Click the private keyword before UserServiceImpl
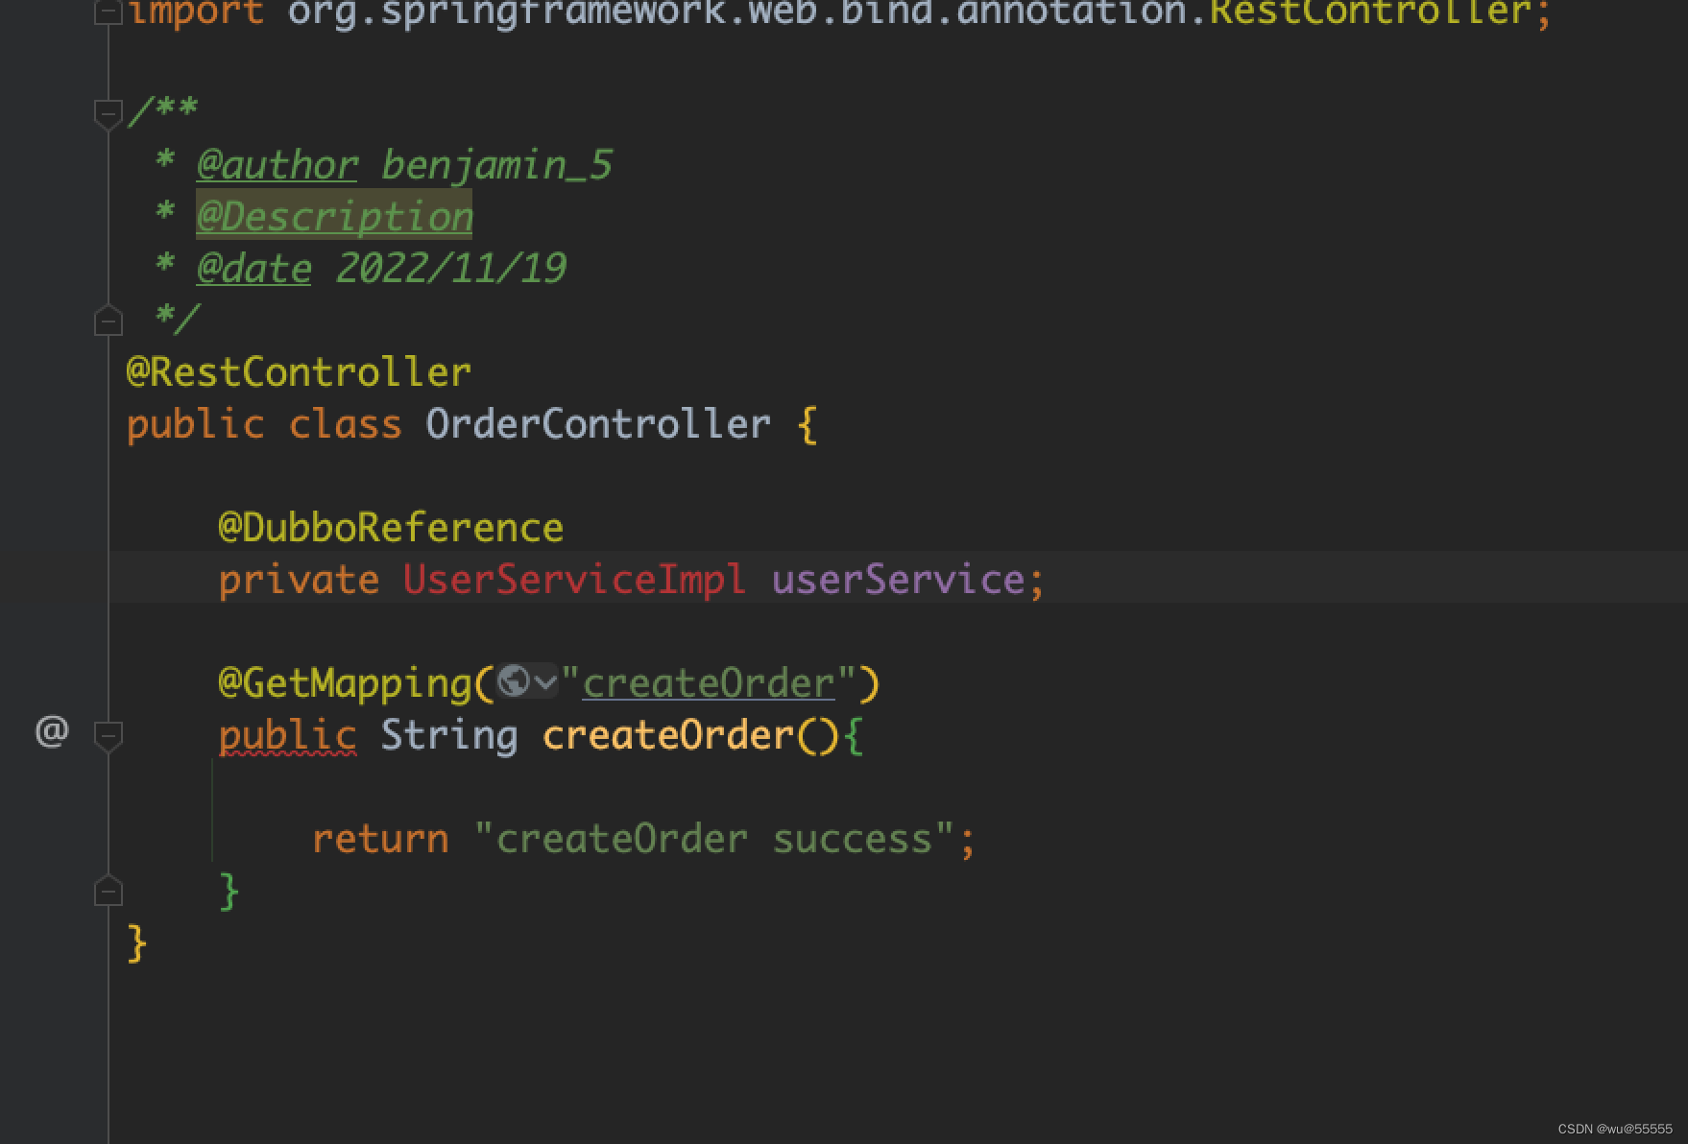This screenshot has width=1688, height=1144. click(299, 580)
